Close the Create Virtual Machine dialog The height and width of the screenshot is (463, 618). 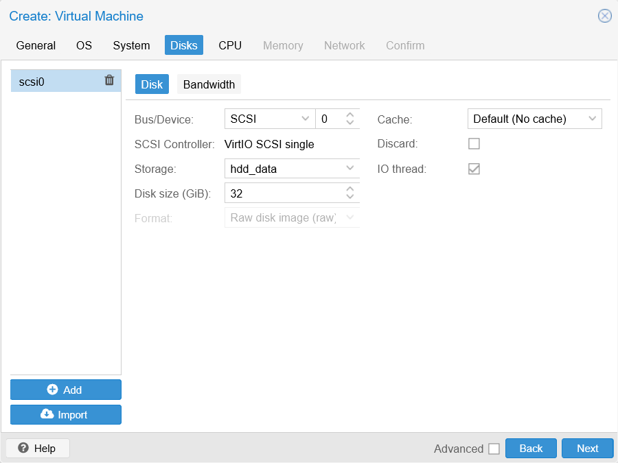[604, 16]
